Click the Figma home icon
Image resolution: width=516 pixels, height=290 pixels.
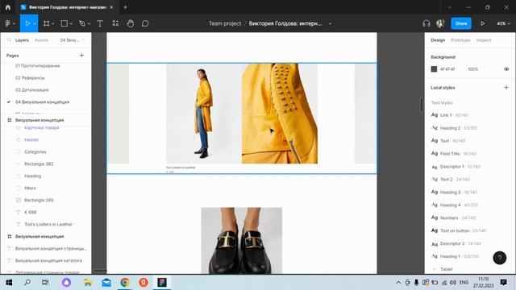point(8,7)
